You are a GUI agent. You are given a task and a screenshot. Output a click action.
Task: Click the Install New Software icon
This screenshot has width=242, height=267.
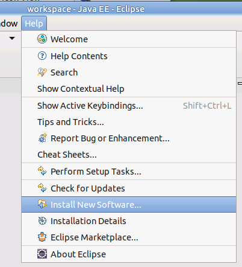(42, 204)
